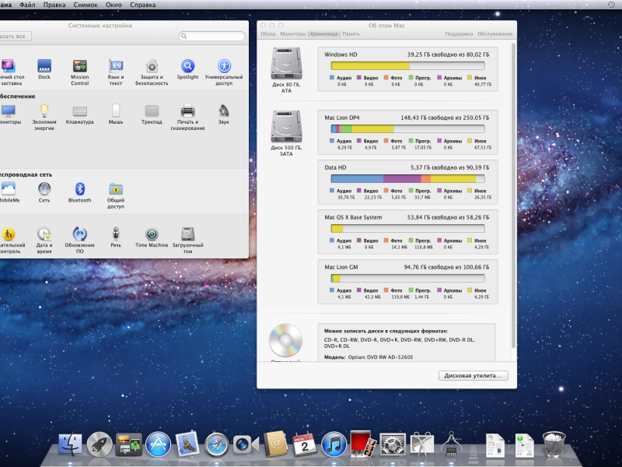Open Дата и время preferences
This screenshot has width=622, height=467.
(x=44, y=241)
